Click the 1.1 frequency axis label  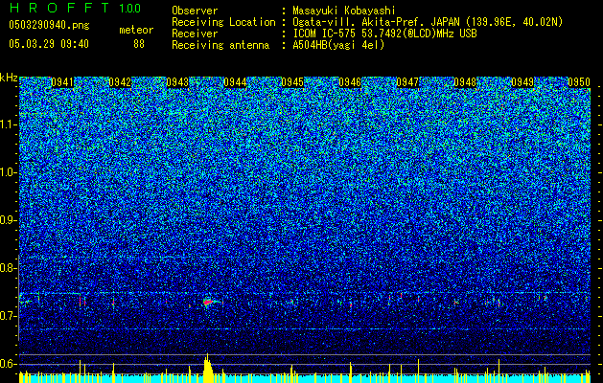pos(8,124)
